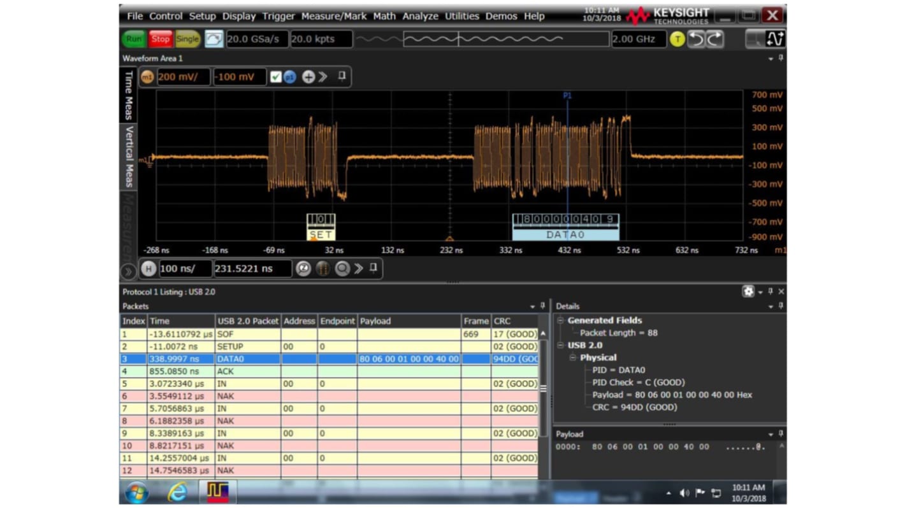The width and height of the screenshot is (905, 508).
Task: Click the blue p1 protocol icon
Action: coord(289,77)
